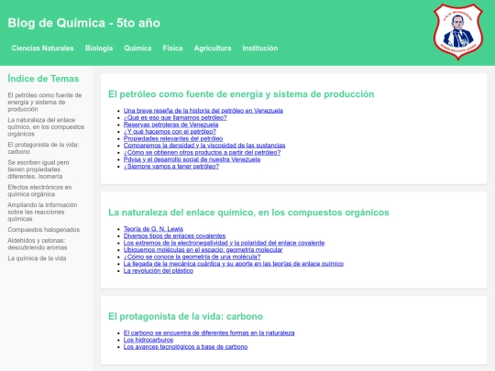This screenshot has width=495, height=371.
Task: Open link ¿Cómo se obtienen otros productos a partir del petróleo?
Action: (202, 152)
